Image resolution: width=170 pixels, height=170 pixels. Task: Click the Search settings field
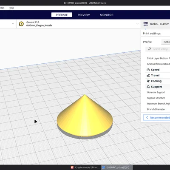158,49
